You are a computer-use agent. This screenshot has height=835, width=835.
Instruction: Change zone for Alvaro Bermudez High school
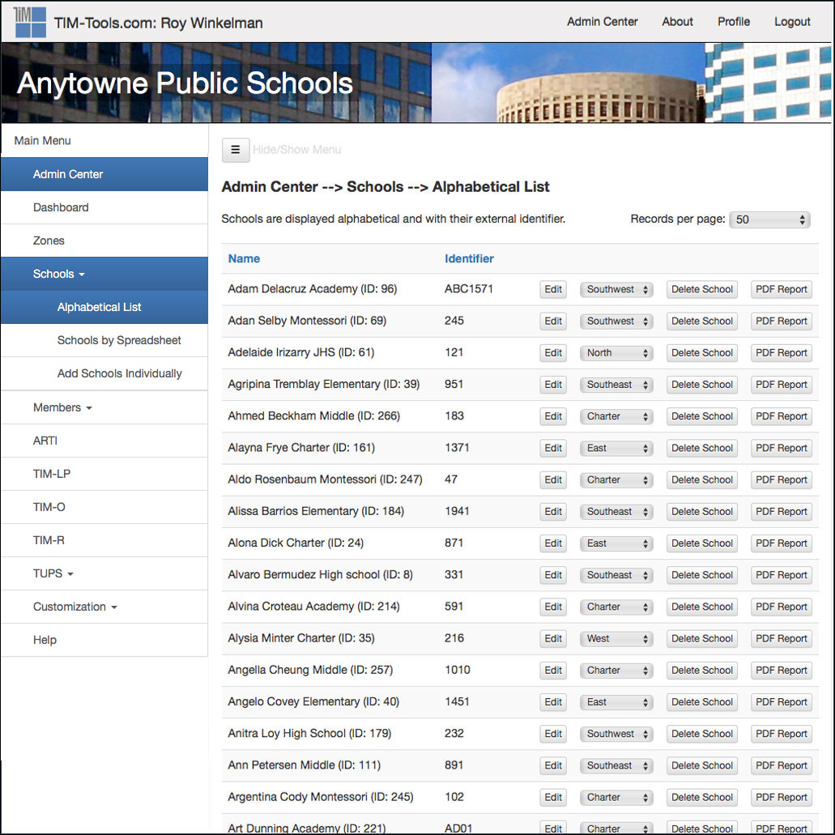[616, 575]
